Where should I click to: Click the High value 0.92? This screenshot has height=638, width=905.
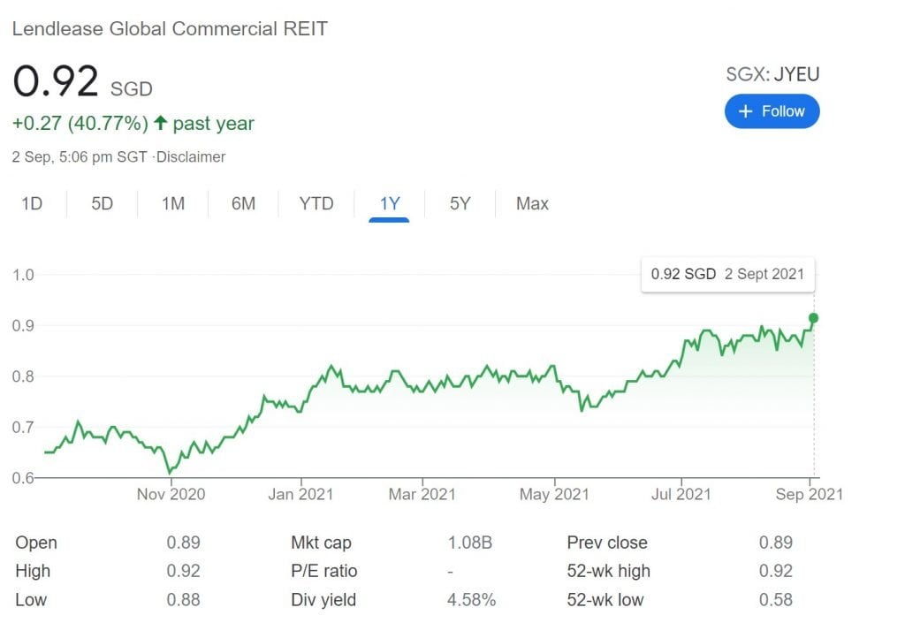tap(184, 571)
